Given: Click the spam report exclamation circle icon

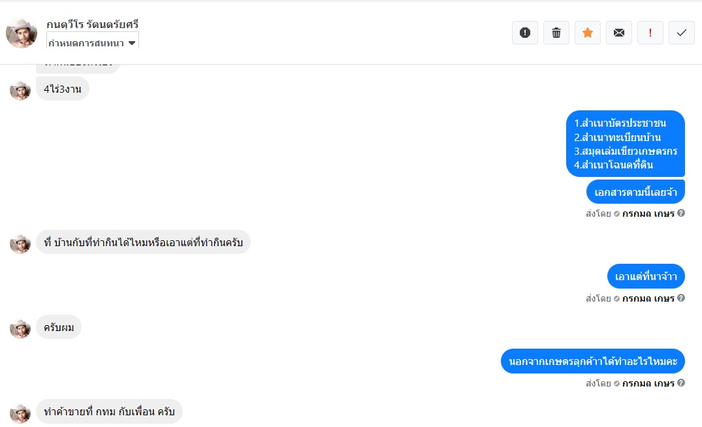Looking at the screenshot, I should 524,33.
